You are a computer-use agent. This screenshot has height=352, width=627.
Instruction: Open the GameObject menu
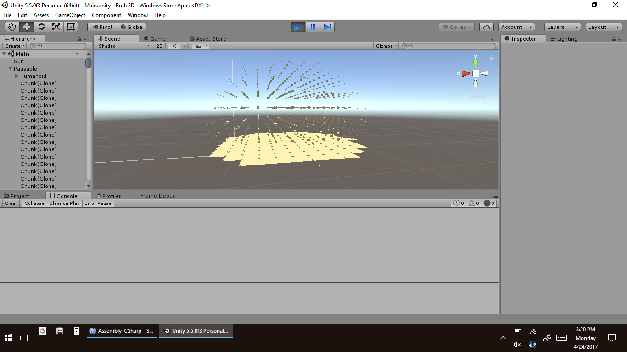click(x=70, y=15)
